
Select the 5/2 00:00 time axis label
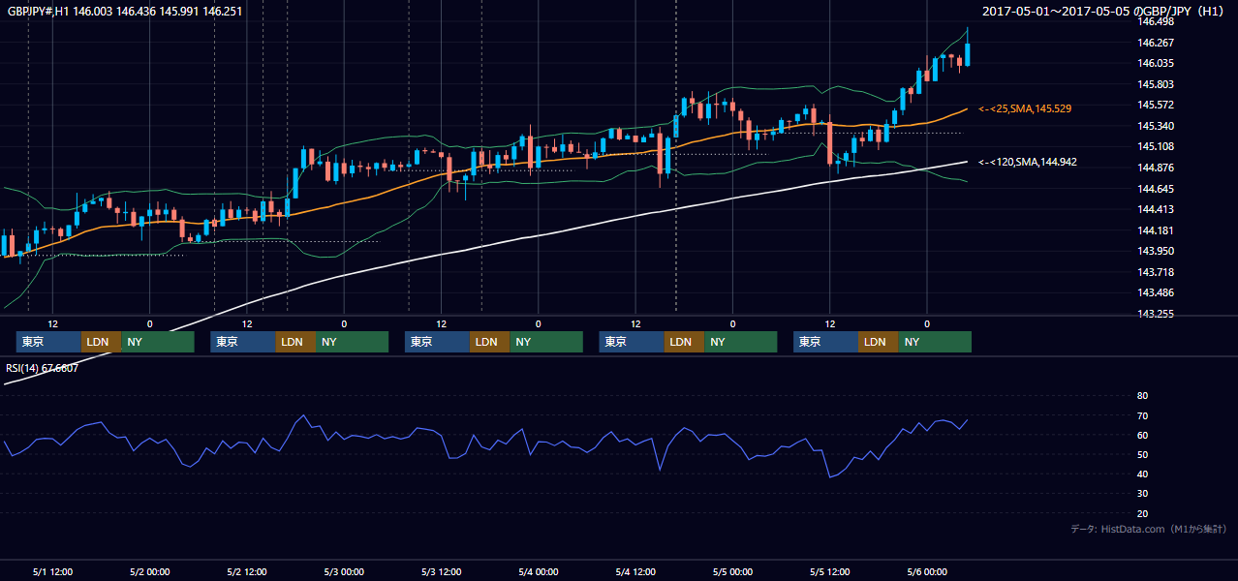click(x=149, y=571)
